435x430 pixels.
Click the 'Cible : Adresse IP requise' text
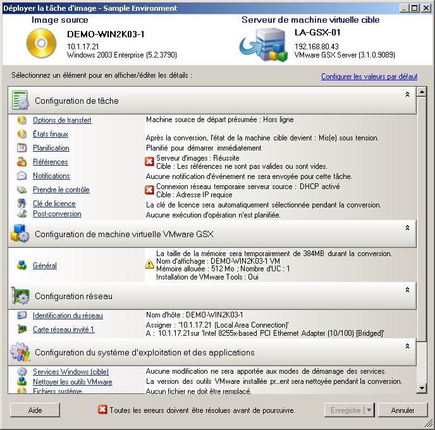(x=194, y=195)
